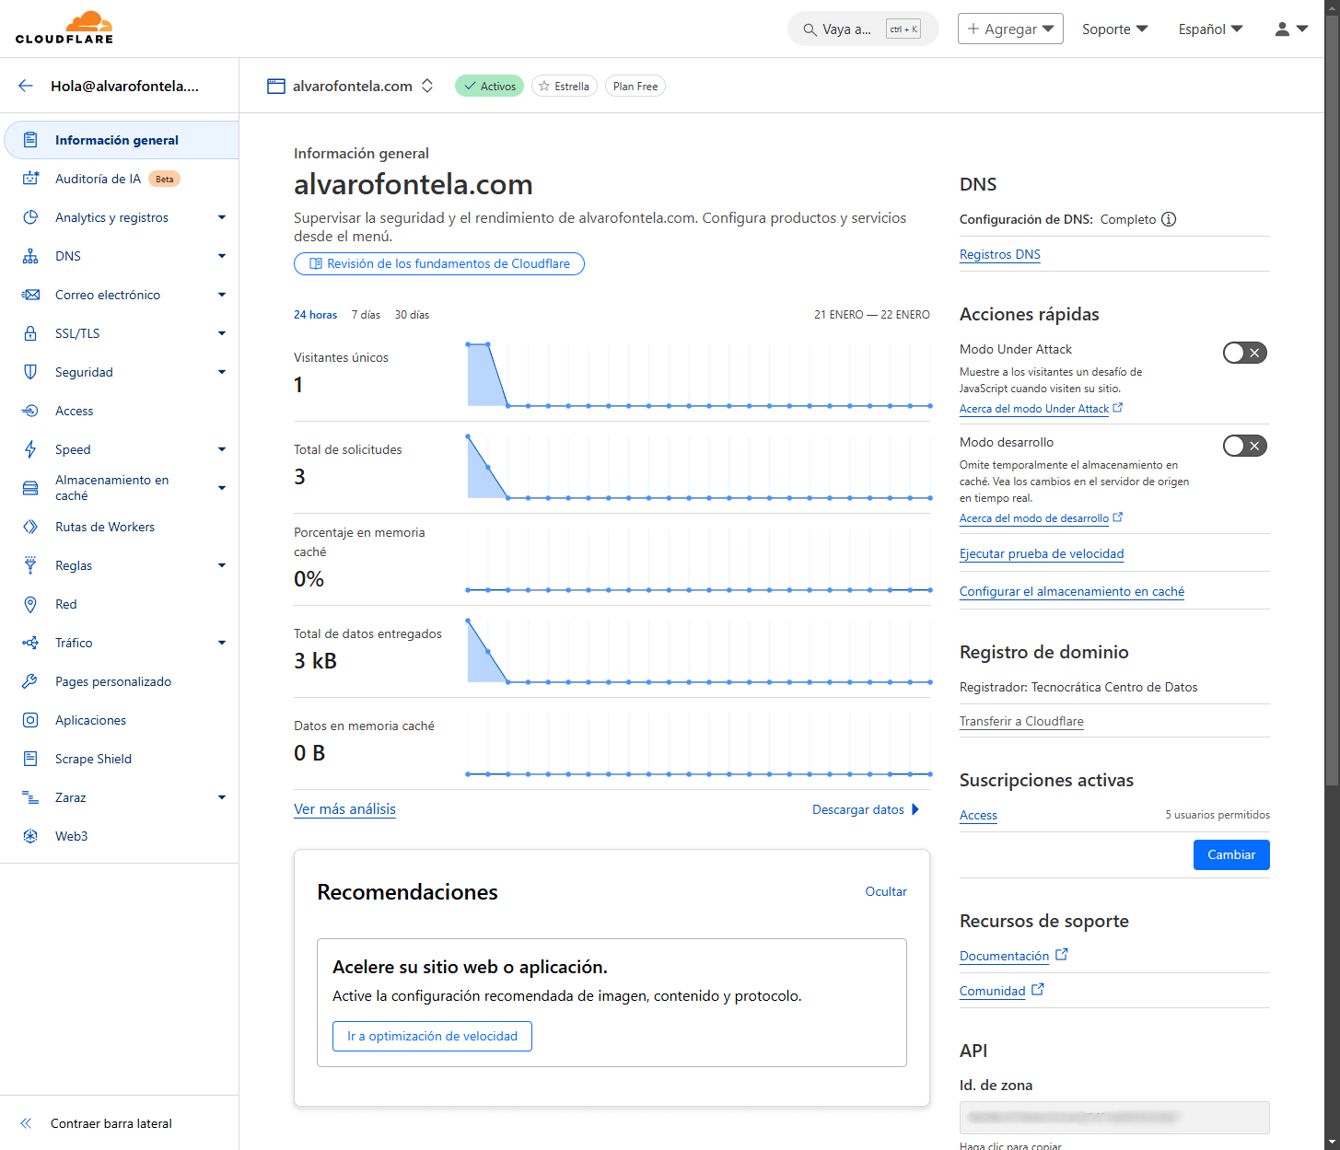Open Scrape Shield menu item
Viewport: 1340px width, 1150px height.
(93, 759)
